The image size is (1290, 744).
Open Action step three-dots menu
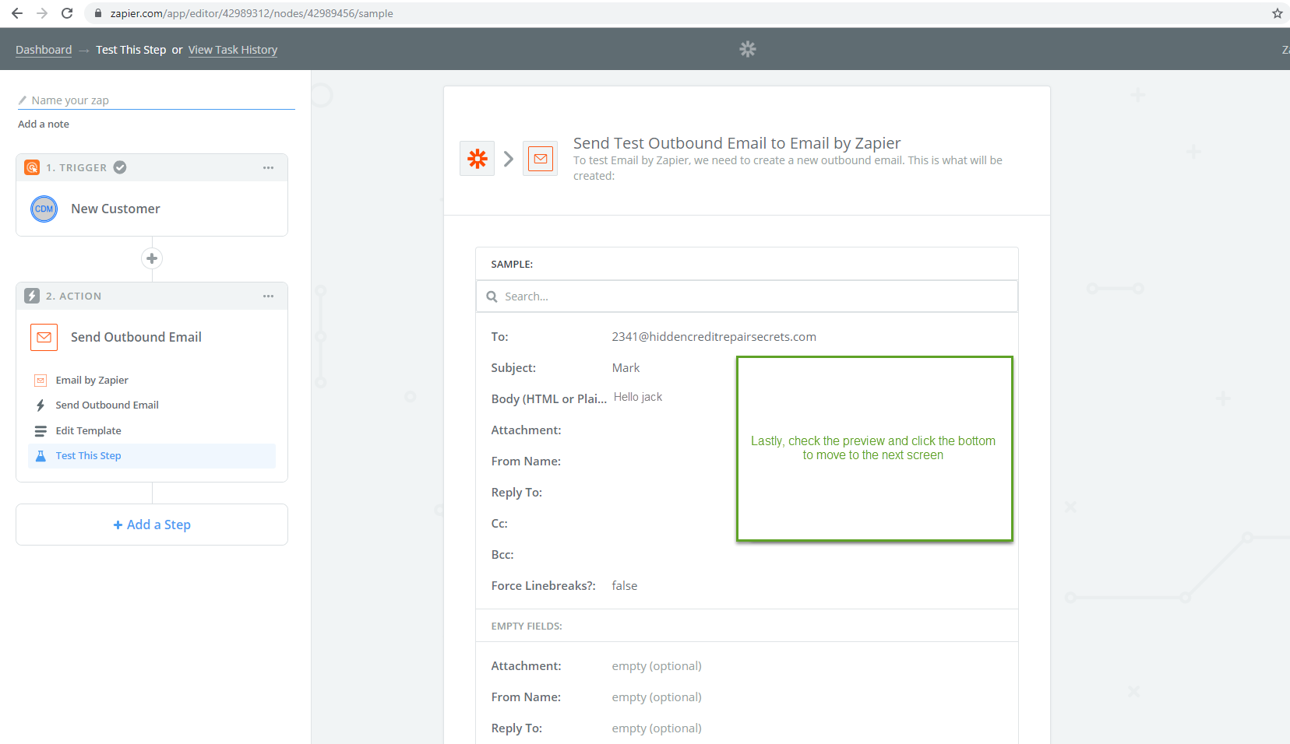point(268,296)
